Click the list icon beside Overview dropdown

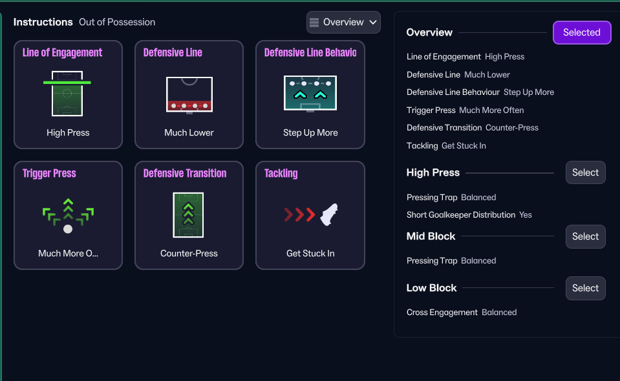(x=314, y=23)
